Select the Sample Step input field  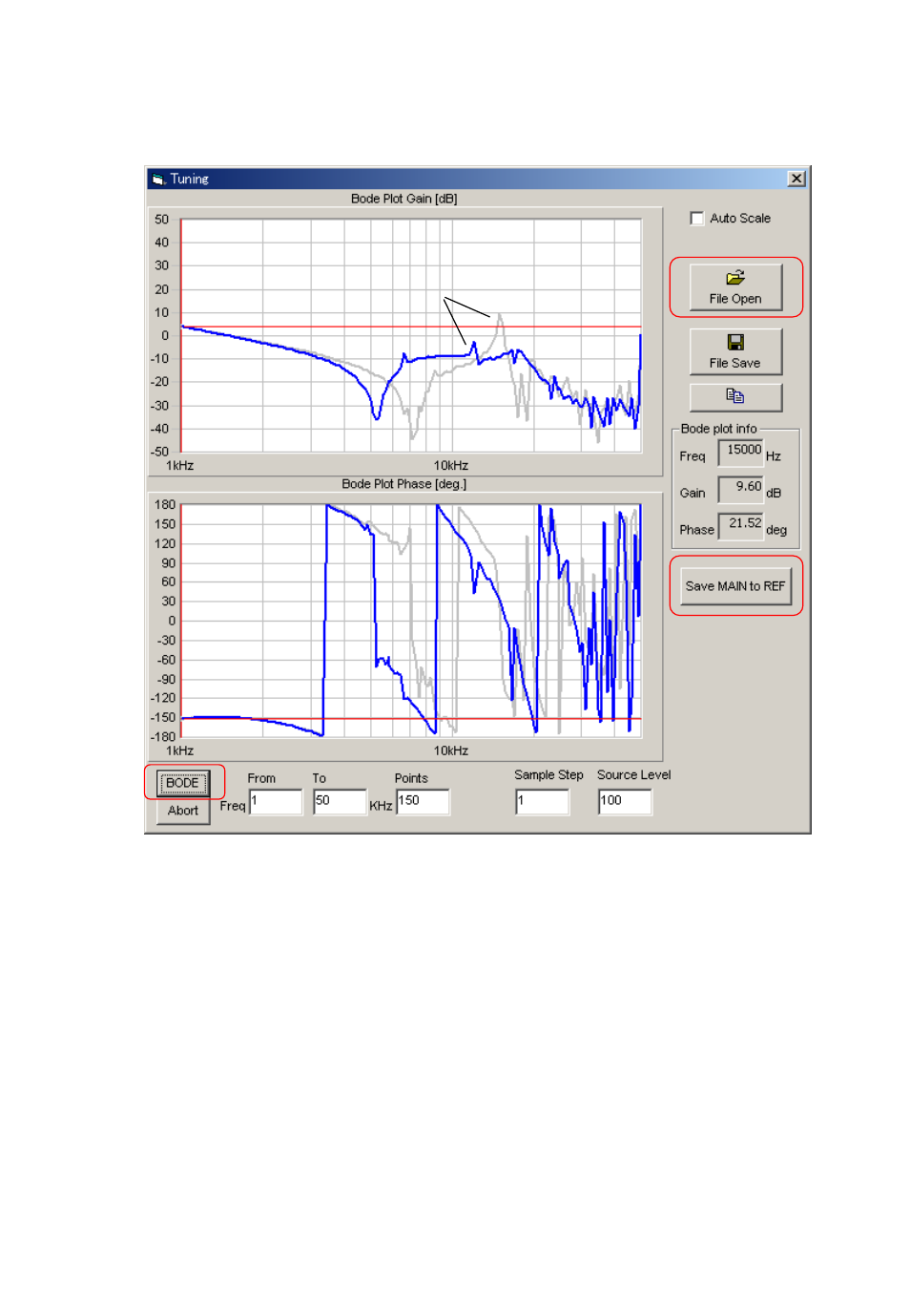[542, 801]
